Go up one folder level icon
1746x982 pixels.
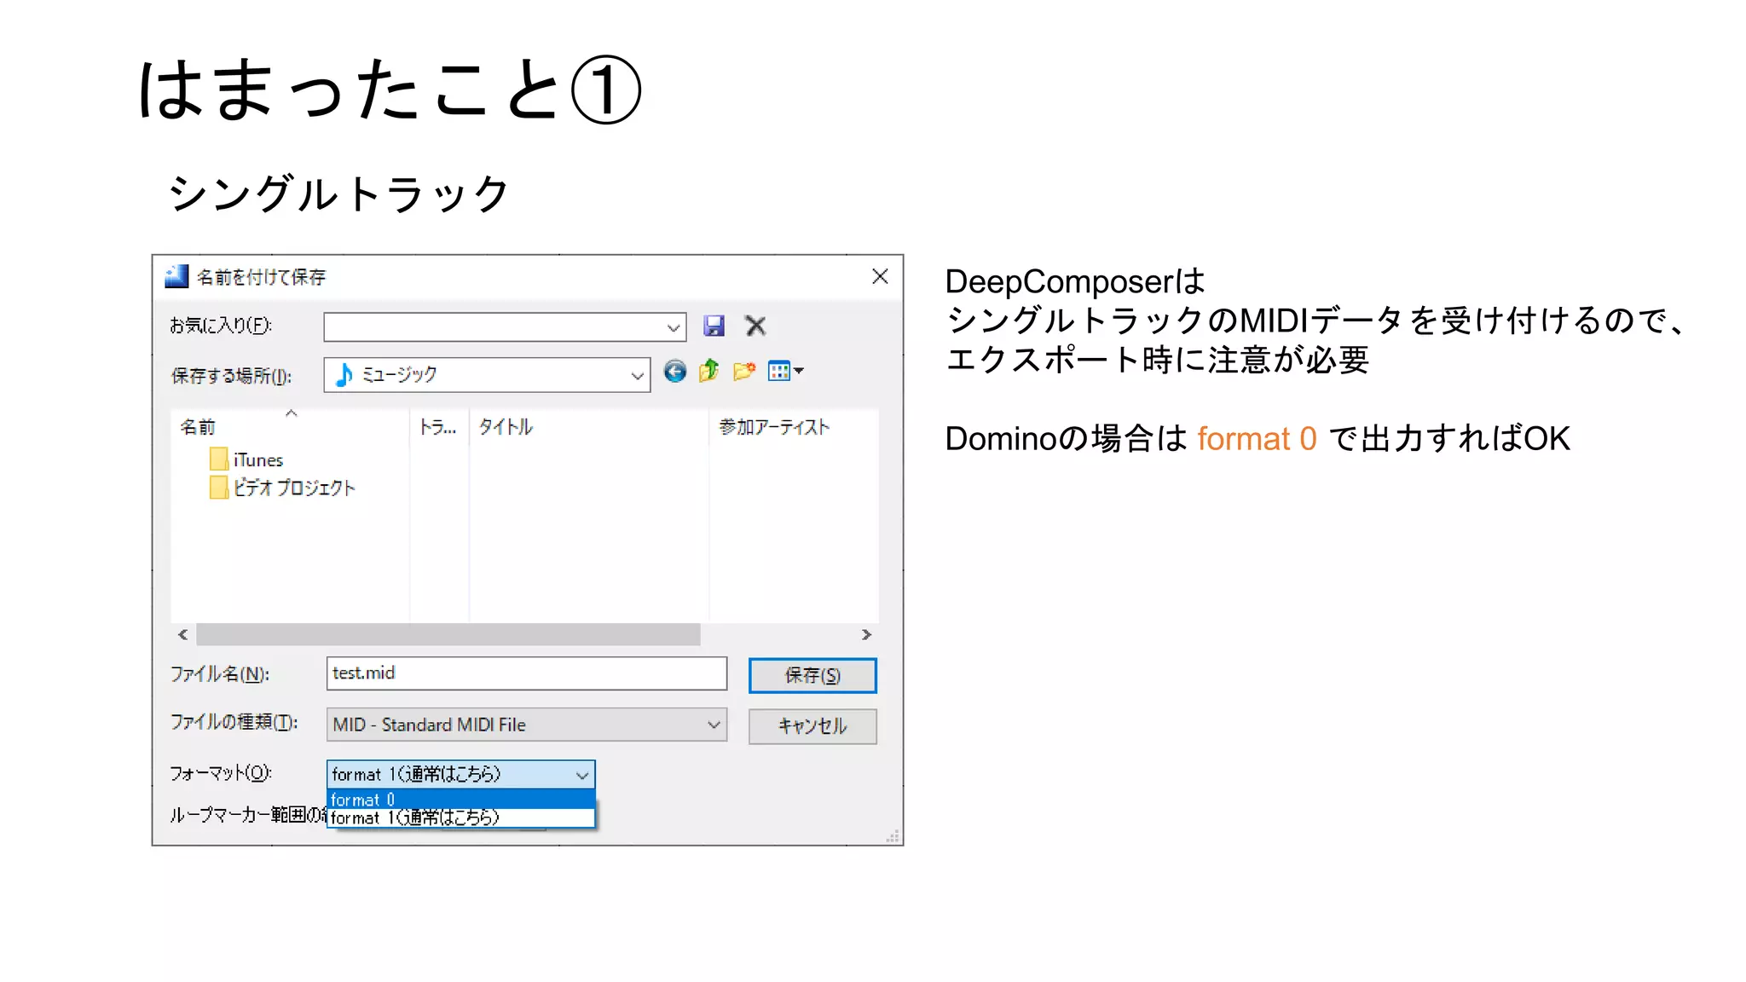[708, 372]
